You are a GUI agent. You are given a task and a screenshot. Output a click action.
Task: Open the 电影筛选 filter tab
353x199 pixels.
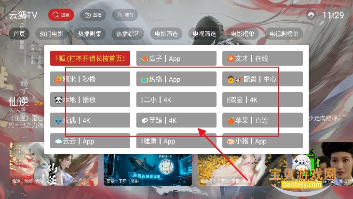tap(166, 34)
